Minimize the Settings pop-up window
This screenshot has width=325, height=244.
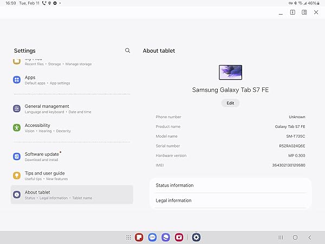281,13
